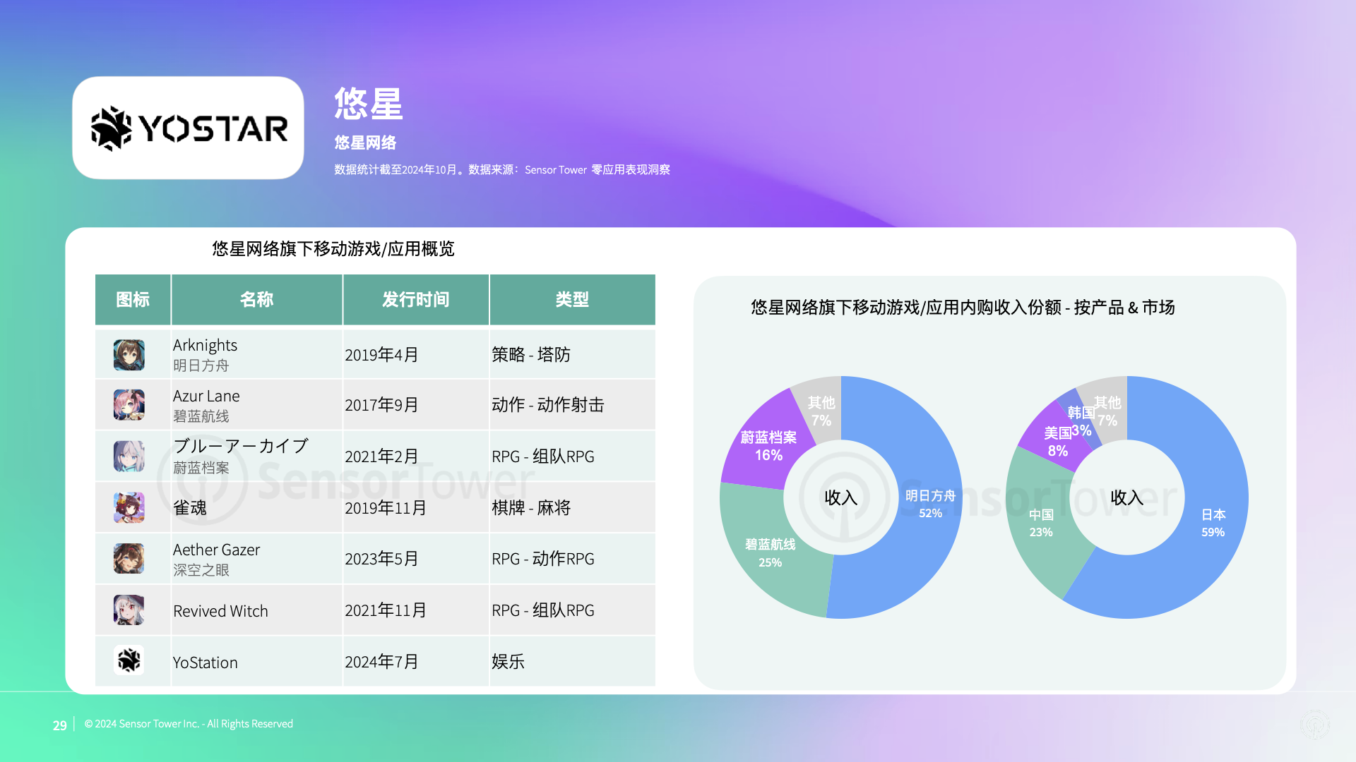Click the Sensor Tower copyright notice
This screenshot has height=762, width=1356.
click(189, 724)
